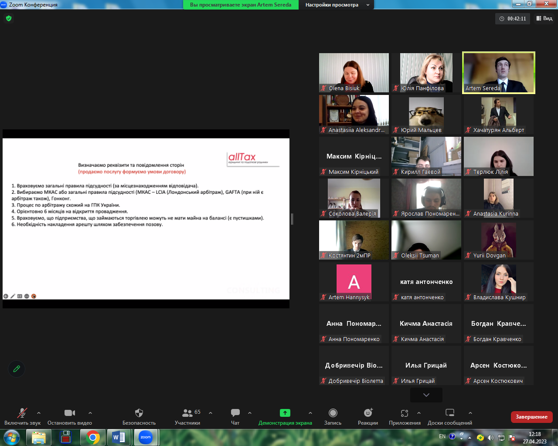This screenshot has width=558, height=446.
Task: Click the green encryption shield indicator
Action: [9, 18]
